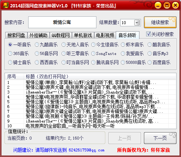Click the 继续搜索 button
This screenshot has width=181, height=157.
pos(160,22)
